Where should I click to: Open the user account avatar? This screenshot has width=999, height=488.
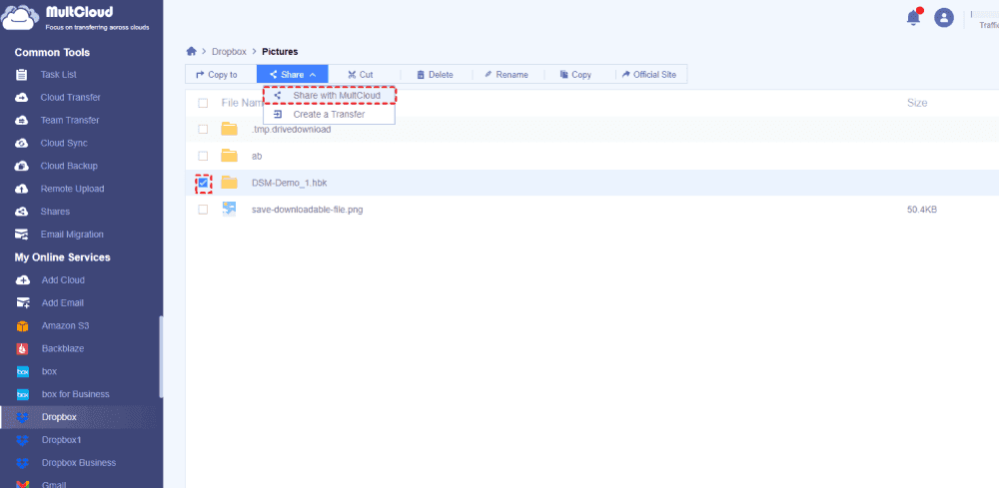[x=944, y=18]
